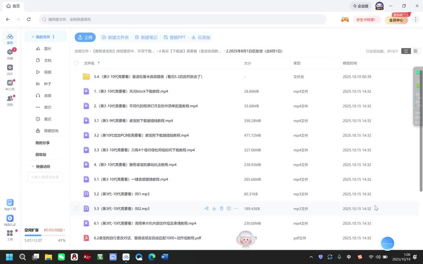This screenshot has width=423, height=264.
Task: Open the 首页 tab at top
Action: pos(13,6)
